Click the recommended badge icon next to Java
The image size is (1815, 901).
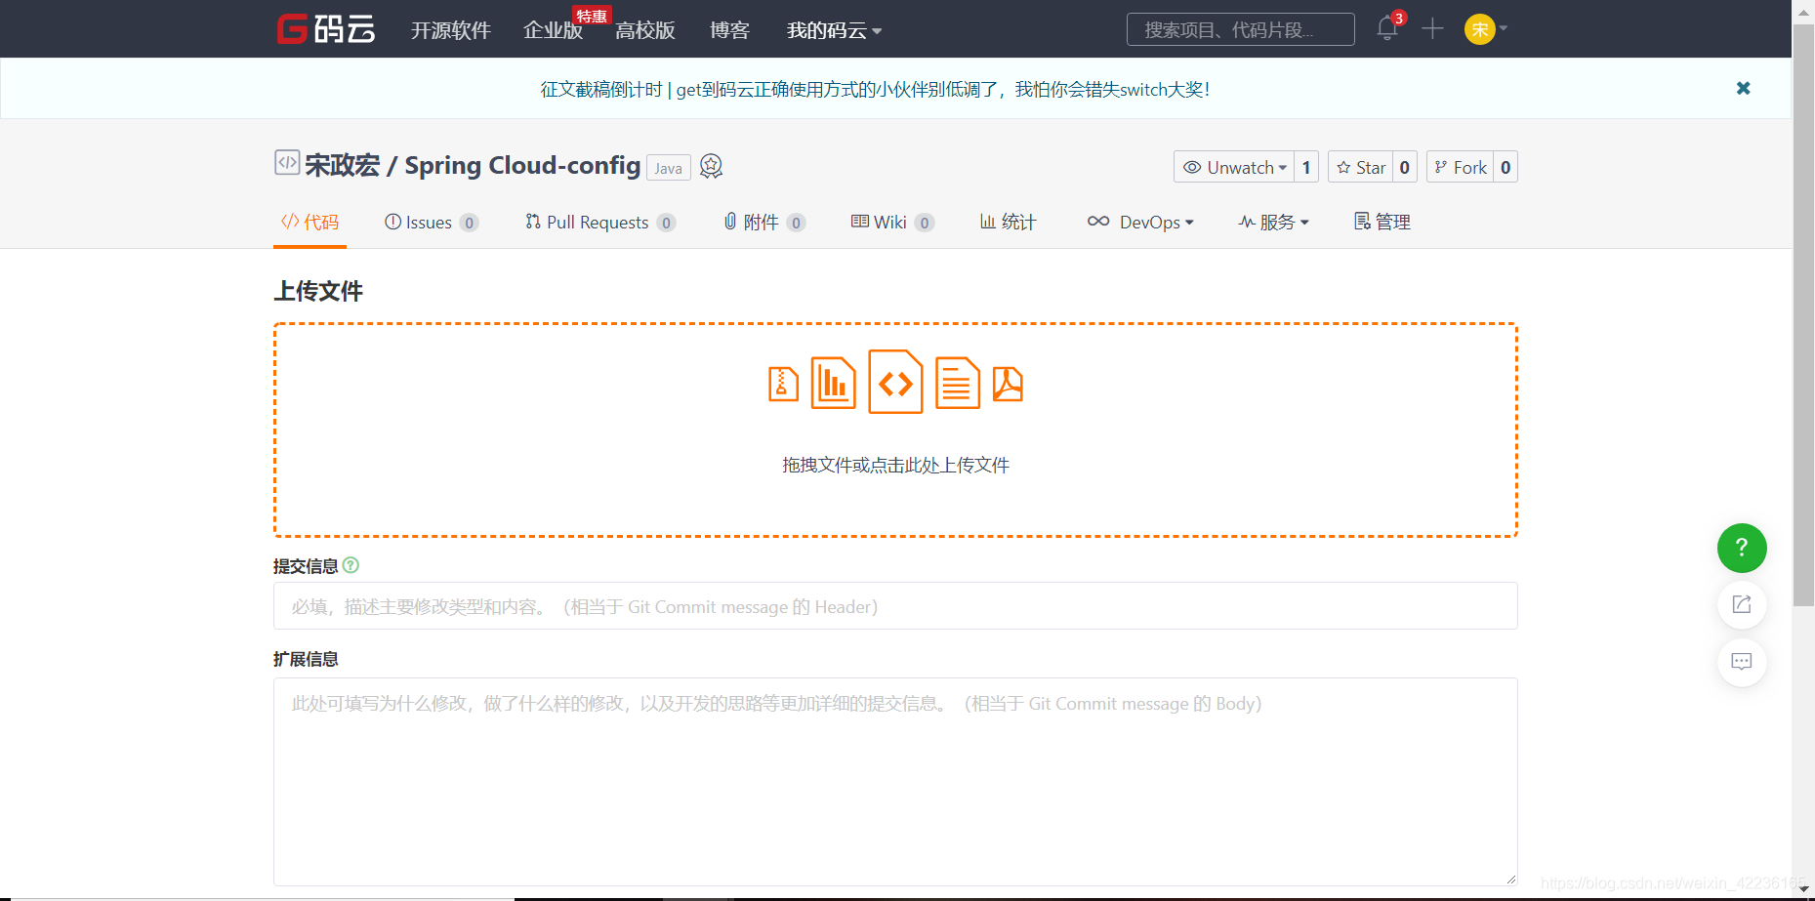click(x=712, y=166)
